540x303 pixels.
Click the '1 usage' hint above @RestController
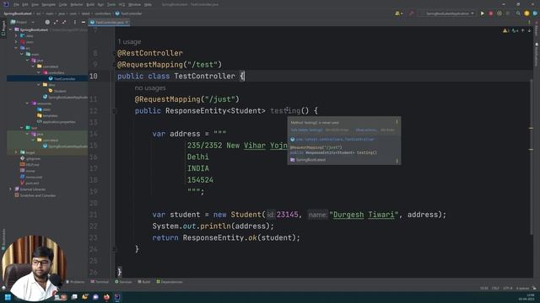129,42
